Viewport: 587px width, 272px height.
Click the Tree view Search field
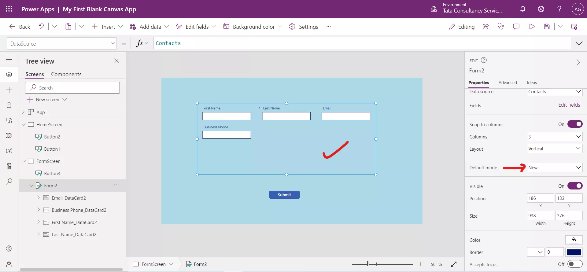(72, 88)
